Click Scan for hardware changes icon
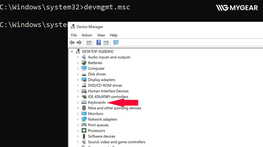 [116, 42]
